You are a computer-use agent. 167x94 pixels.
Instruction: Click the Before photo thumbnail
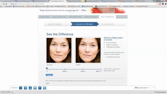click(59, 50)
